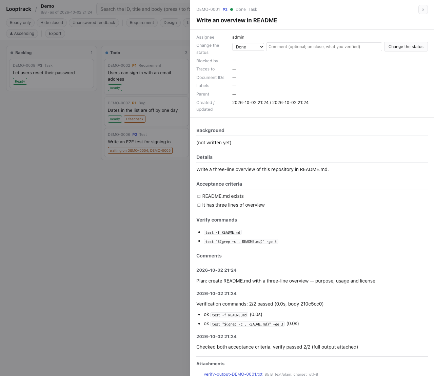This screenshot has height=376, width=434.
Task: Open the verify-output-DEMO-0001.txt attachment
Action: (233, 374)
